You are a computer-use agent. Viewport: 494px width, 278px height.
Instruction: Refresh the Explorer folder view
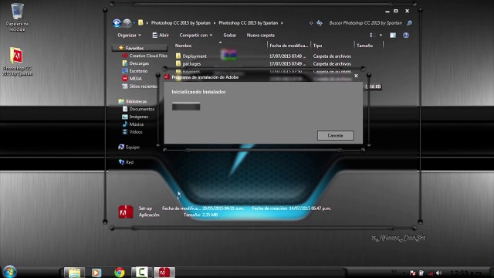pos(320,23)
